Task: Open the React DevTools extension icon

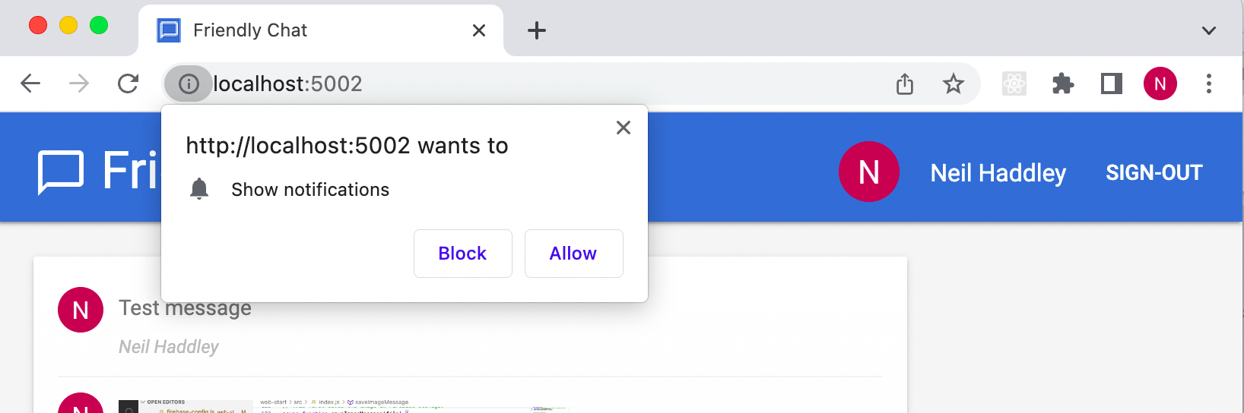Action: tap(1014, 84)
